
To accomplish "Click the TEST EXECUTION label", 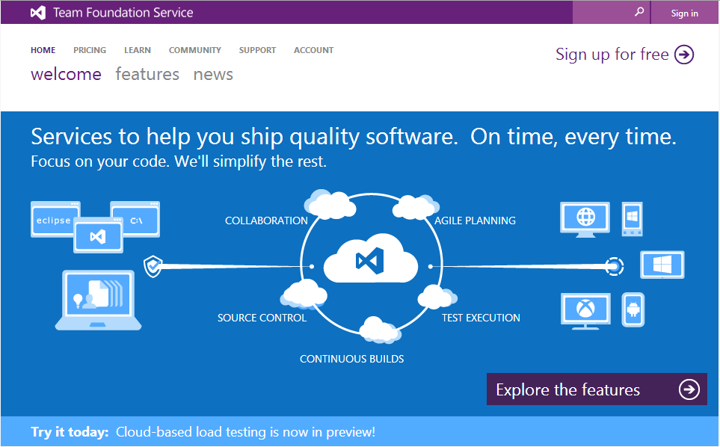I will (481, 318).
